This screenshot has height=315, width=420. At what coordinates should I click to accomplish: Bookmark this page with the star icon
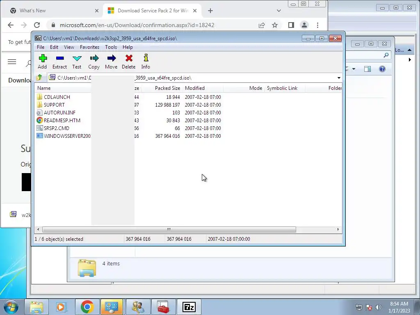click(x=275, y=25)
